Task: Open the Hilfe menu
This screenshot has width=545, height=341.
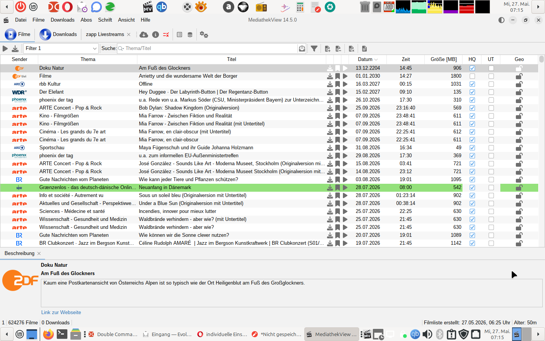Action: pyautogui.click(x=145, y=20)
